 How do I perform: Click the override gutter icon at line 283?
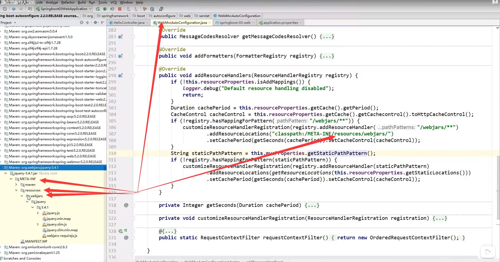coord(121,37)
